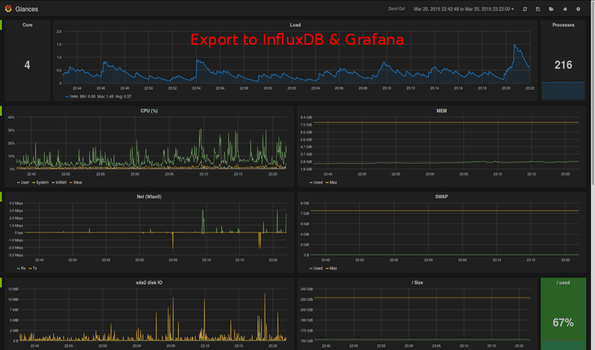Open the / used panel title menu

[563, 283]
